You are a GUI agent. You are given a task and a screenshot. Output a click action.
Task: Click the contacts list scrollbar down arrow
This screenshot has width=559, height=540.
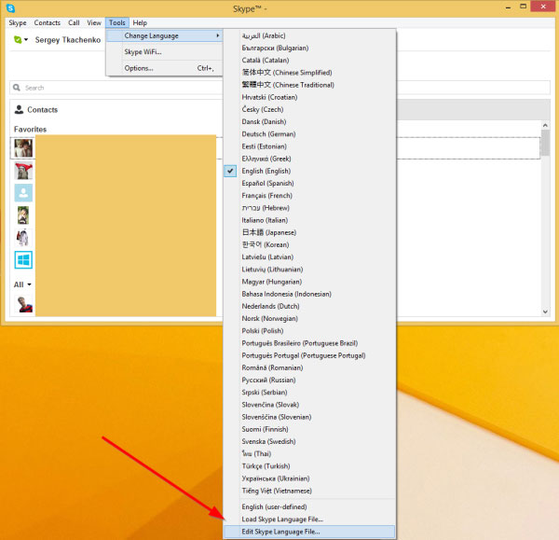pyautogui.click(x=545, y=309)
